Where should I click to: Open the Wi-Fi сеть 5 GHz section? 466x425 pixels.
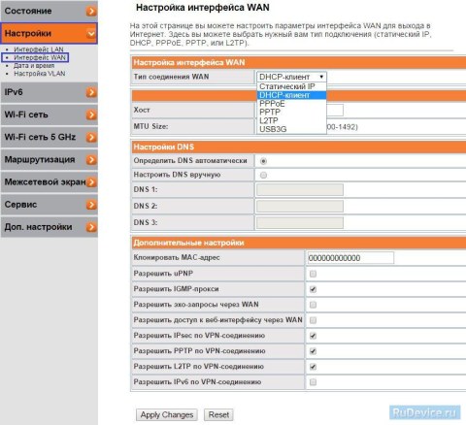(x=50, y=138)
